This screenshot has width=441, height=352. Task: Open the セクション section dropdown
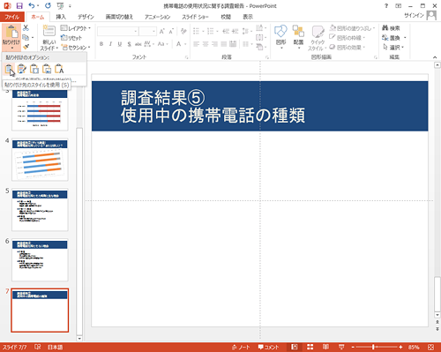[76, 48]
